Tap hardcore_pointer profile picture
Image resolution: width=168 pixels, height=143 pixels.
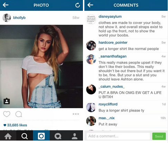pos(91,46)
